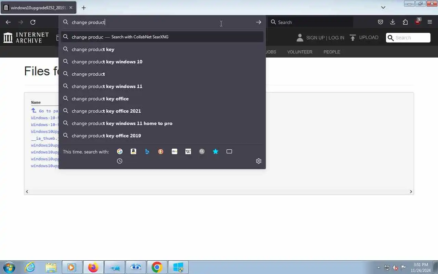Select suggestion "change product key office 2021"
438x274 pixels.
pyautogui.click(x=162, y=111)
